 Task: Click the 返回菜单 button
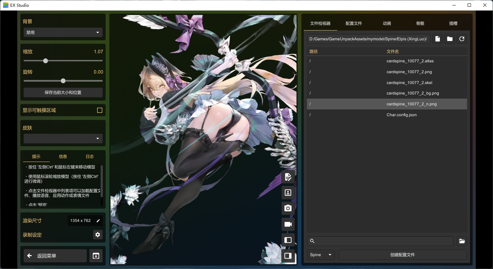[x=55, y=256]
